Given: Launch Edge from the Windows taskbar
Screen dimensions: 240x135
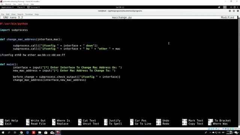Looking at the screenshot, I should [x=27, y=132].
